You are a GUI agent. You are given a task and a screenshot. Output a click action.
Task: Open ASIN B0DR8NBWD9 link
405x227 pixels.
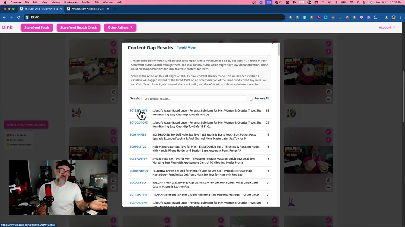pos(139,171)
